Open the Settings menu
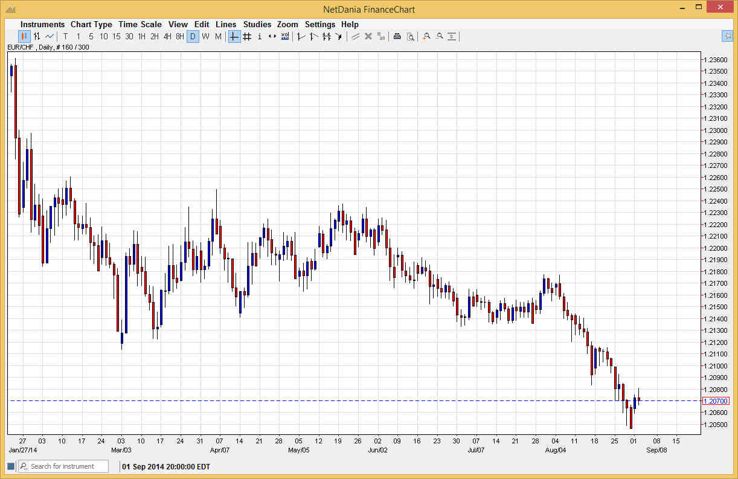This screenshot has width=738, height=479. pyautogui.click(x=319, y=25)
